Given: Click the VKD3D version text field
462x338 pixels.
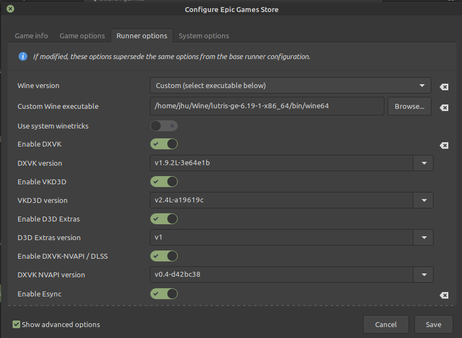Looking at the screenshot, I should (282, 200).
